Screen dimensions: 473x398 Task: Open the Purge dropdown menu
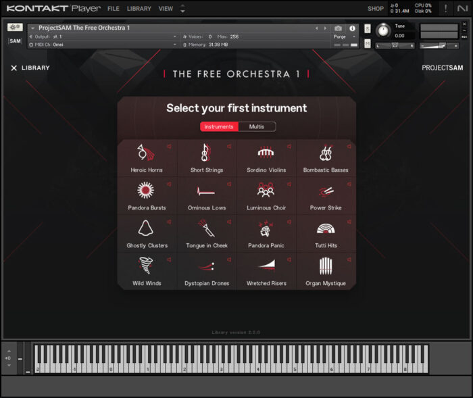coord(345,36)
